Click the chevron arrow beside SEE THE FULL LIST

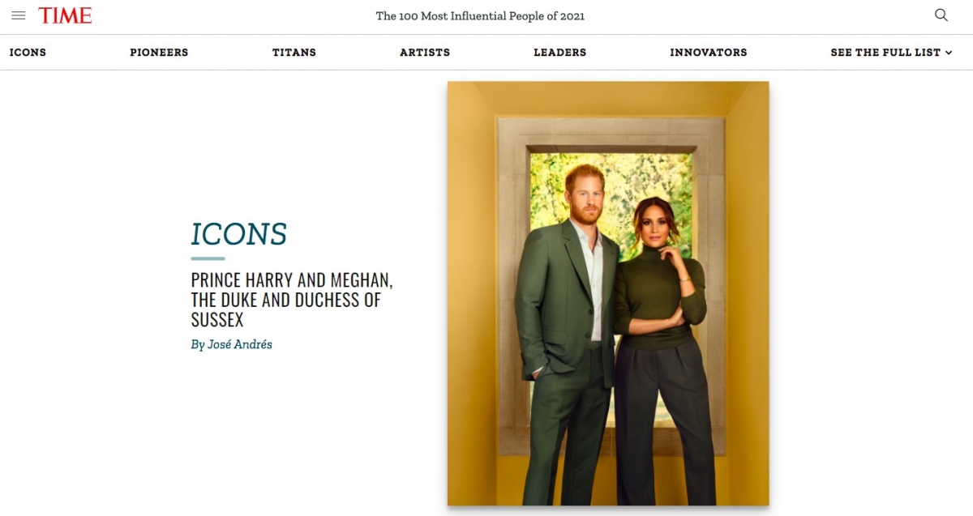pyautogui.click(x=949, y=53)
